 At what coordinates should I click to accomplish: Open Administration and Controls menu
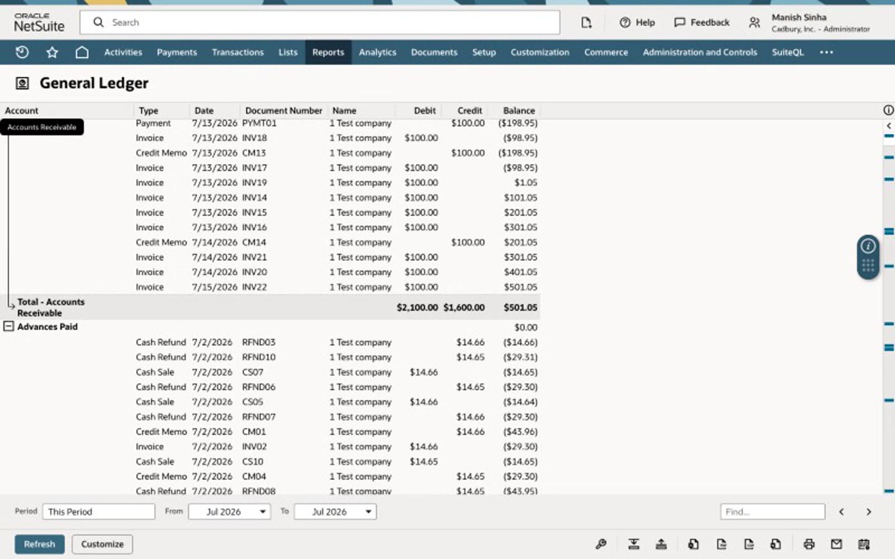(x=700, y=52)
